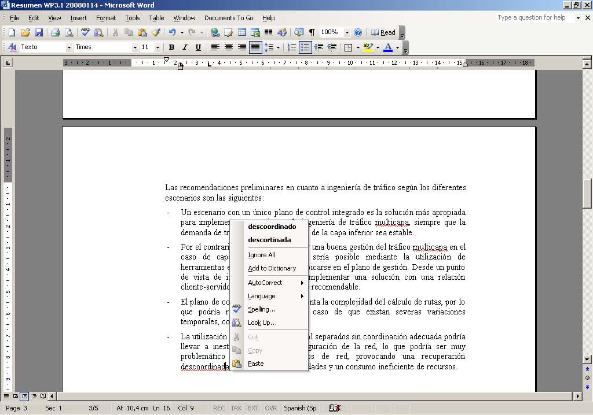Click the Open folder icon
Image resolution: width=593 pixels, height=415 pixels.
25,32
